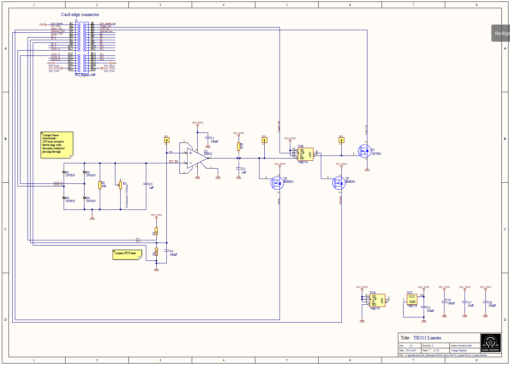Open the Connect POT here note

click(x=127, y=254)
